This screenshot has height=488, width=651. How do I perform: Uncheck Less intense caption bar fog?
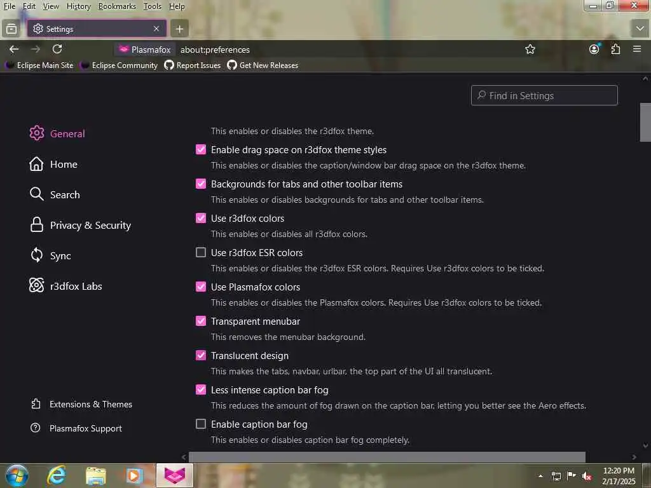pyautogui.click(x=200, y=390)
